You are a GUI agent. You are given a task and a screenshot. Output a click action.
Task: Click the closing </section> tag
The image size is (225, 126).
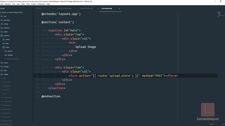pos(57,88)
